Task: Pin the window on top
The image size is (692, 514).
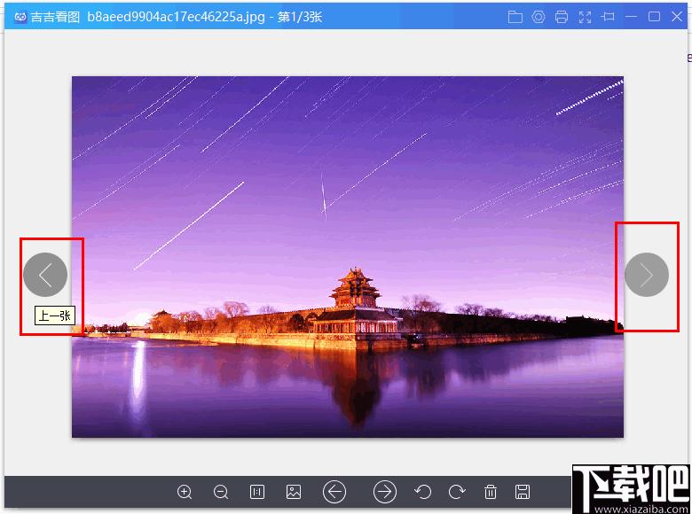Action: pos(608,17)
